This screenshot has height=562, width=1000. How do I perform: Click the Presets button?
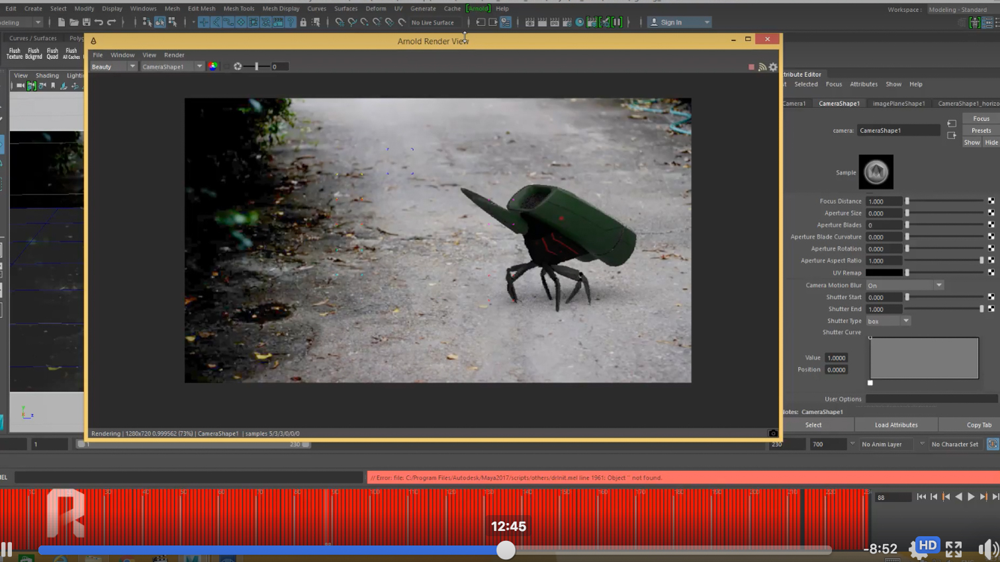point(981,130)
